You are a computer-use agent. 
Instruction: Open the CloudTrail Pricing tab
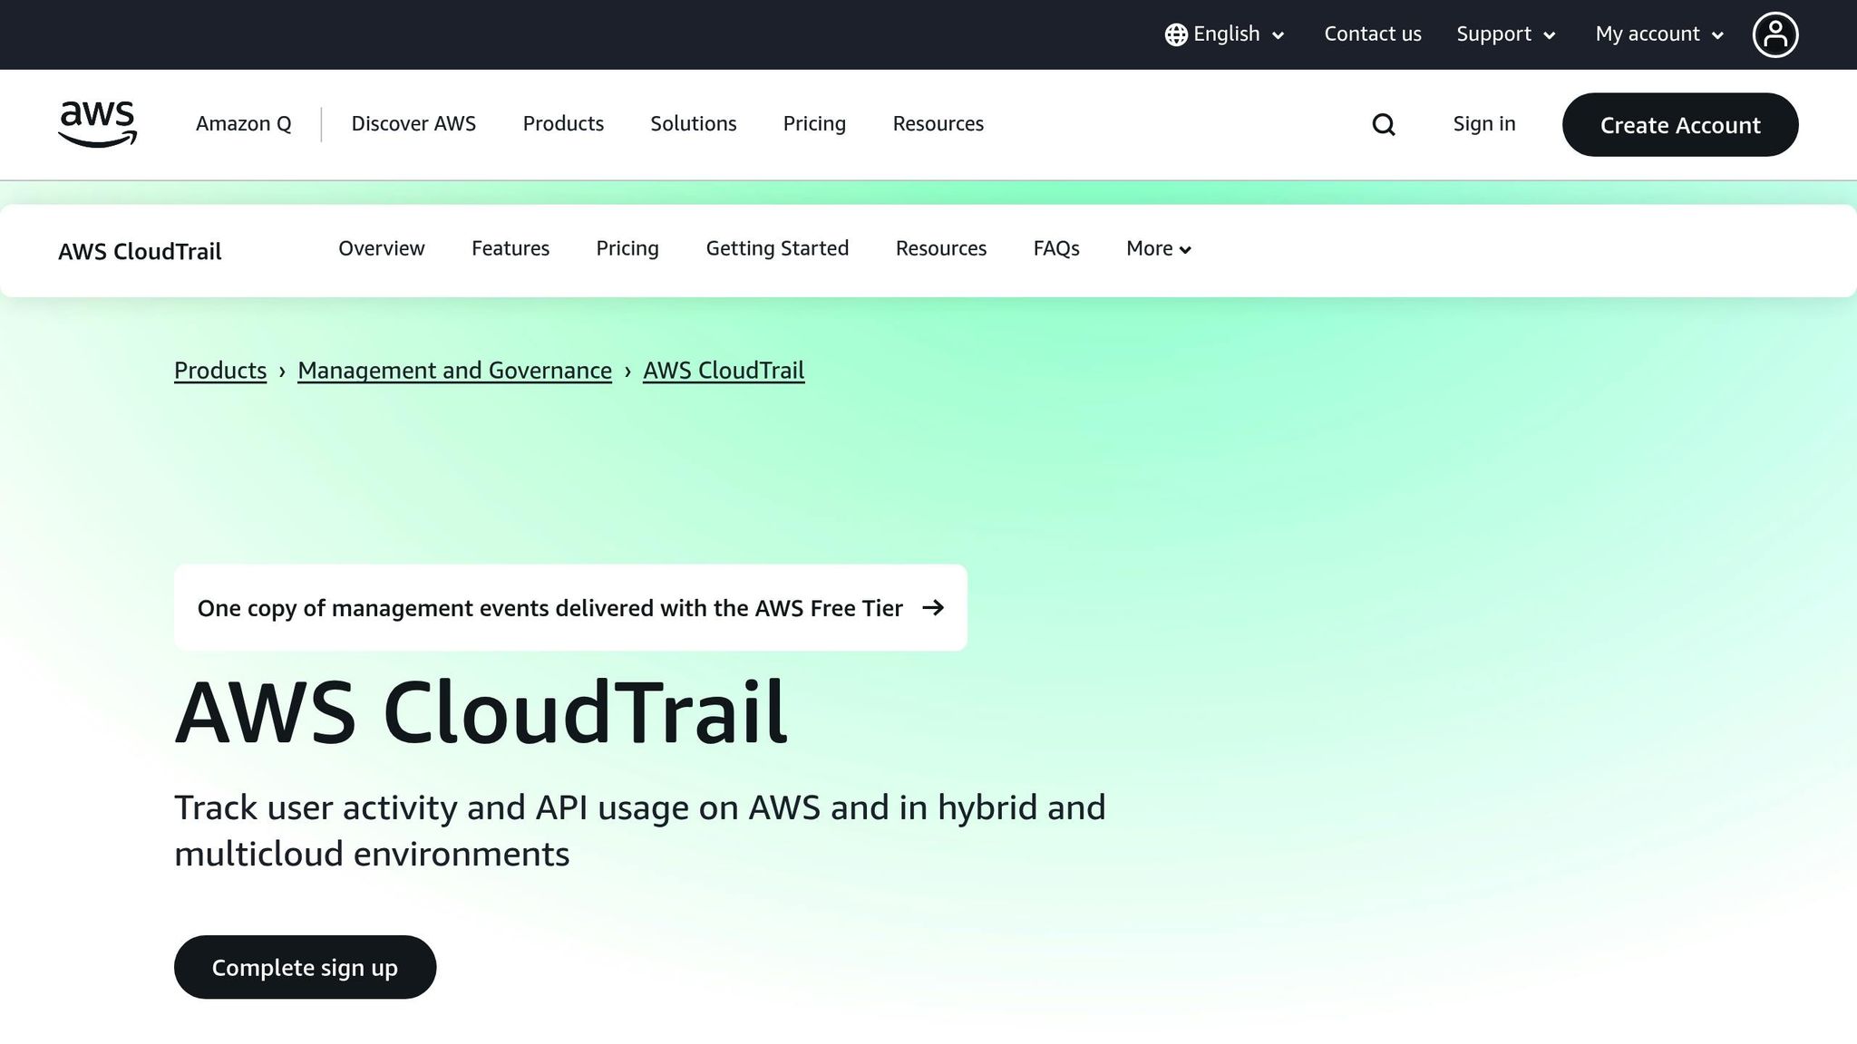pos(627,248)
